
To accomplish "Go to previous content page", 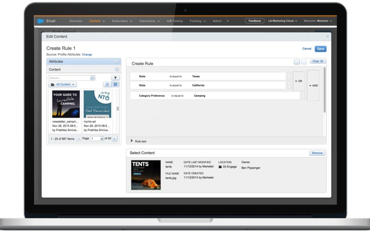I will pyautogui.click(x=79, y=139).
